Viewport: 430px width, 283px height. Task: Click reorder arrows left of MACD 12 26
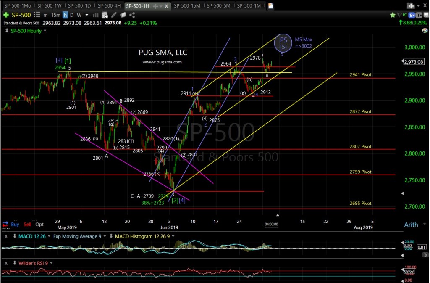(15, 236)
